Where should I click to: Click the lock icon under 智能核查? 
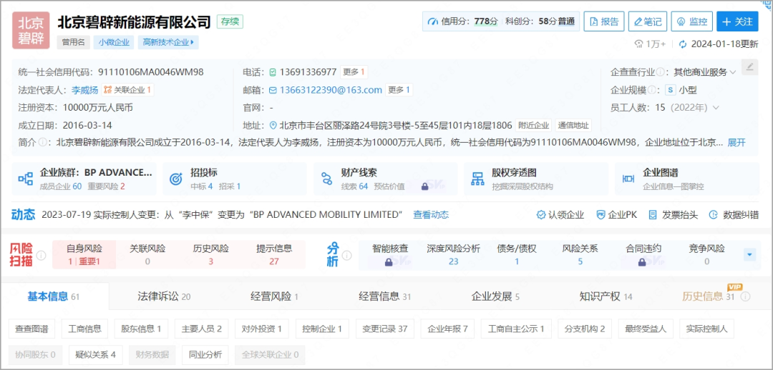pyautogui.click(x=389, y=262)
